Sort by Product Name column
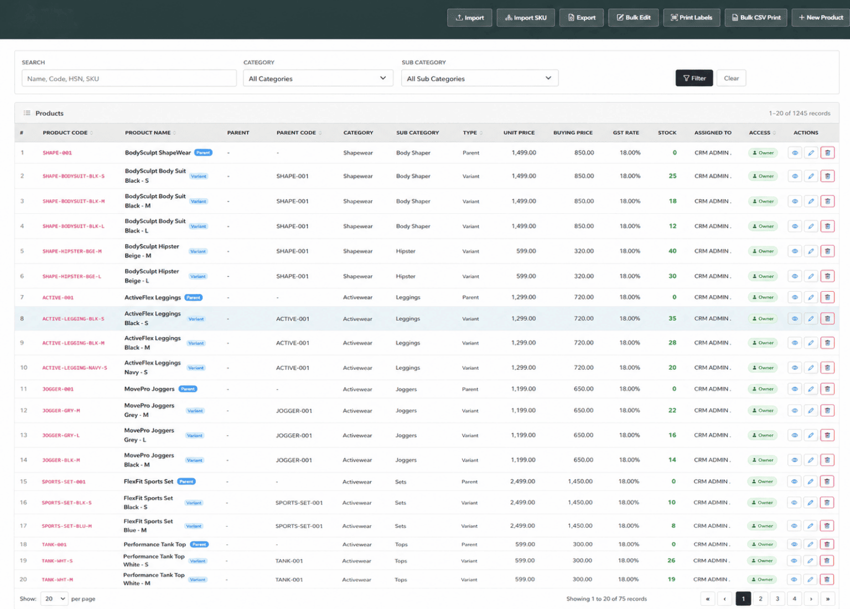This screenshot has height=609, width=850. (x=150, y=133)
